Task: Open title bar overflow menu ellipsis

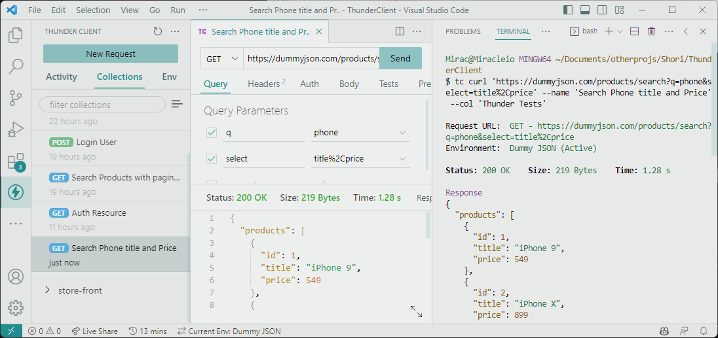Action: (x=204, y=10)
